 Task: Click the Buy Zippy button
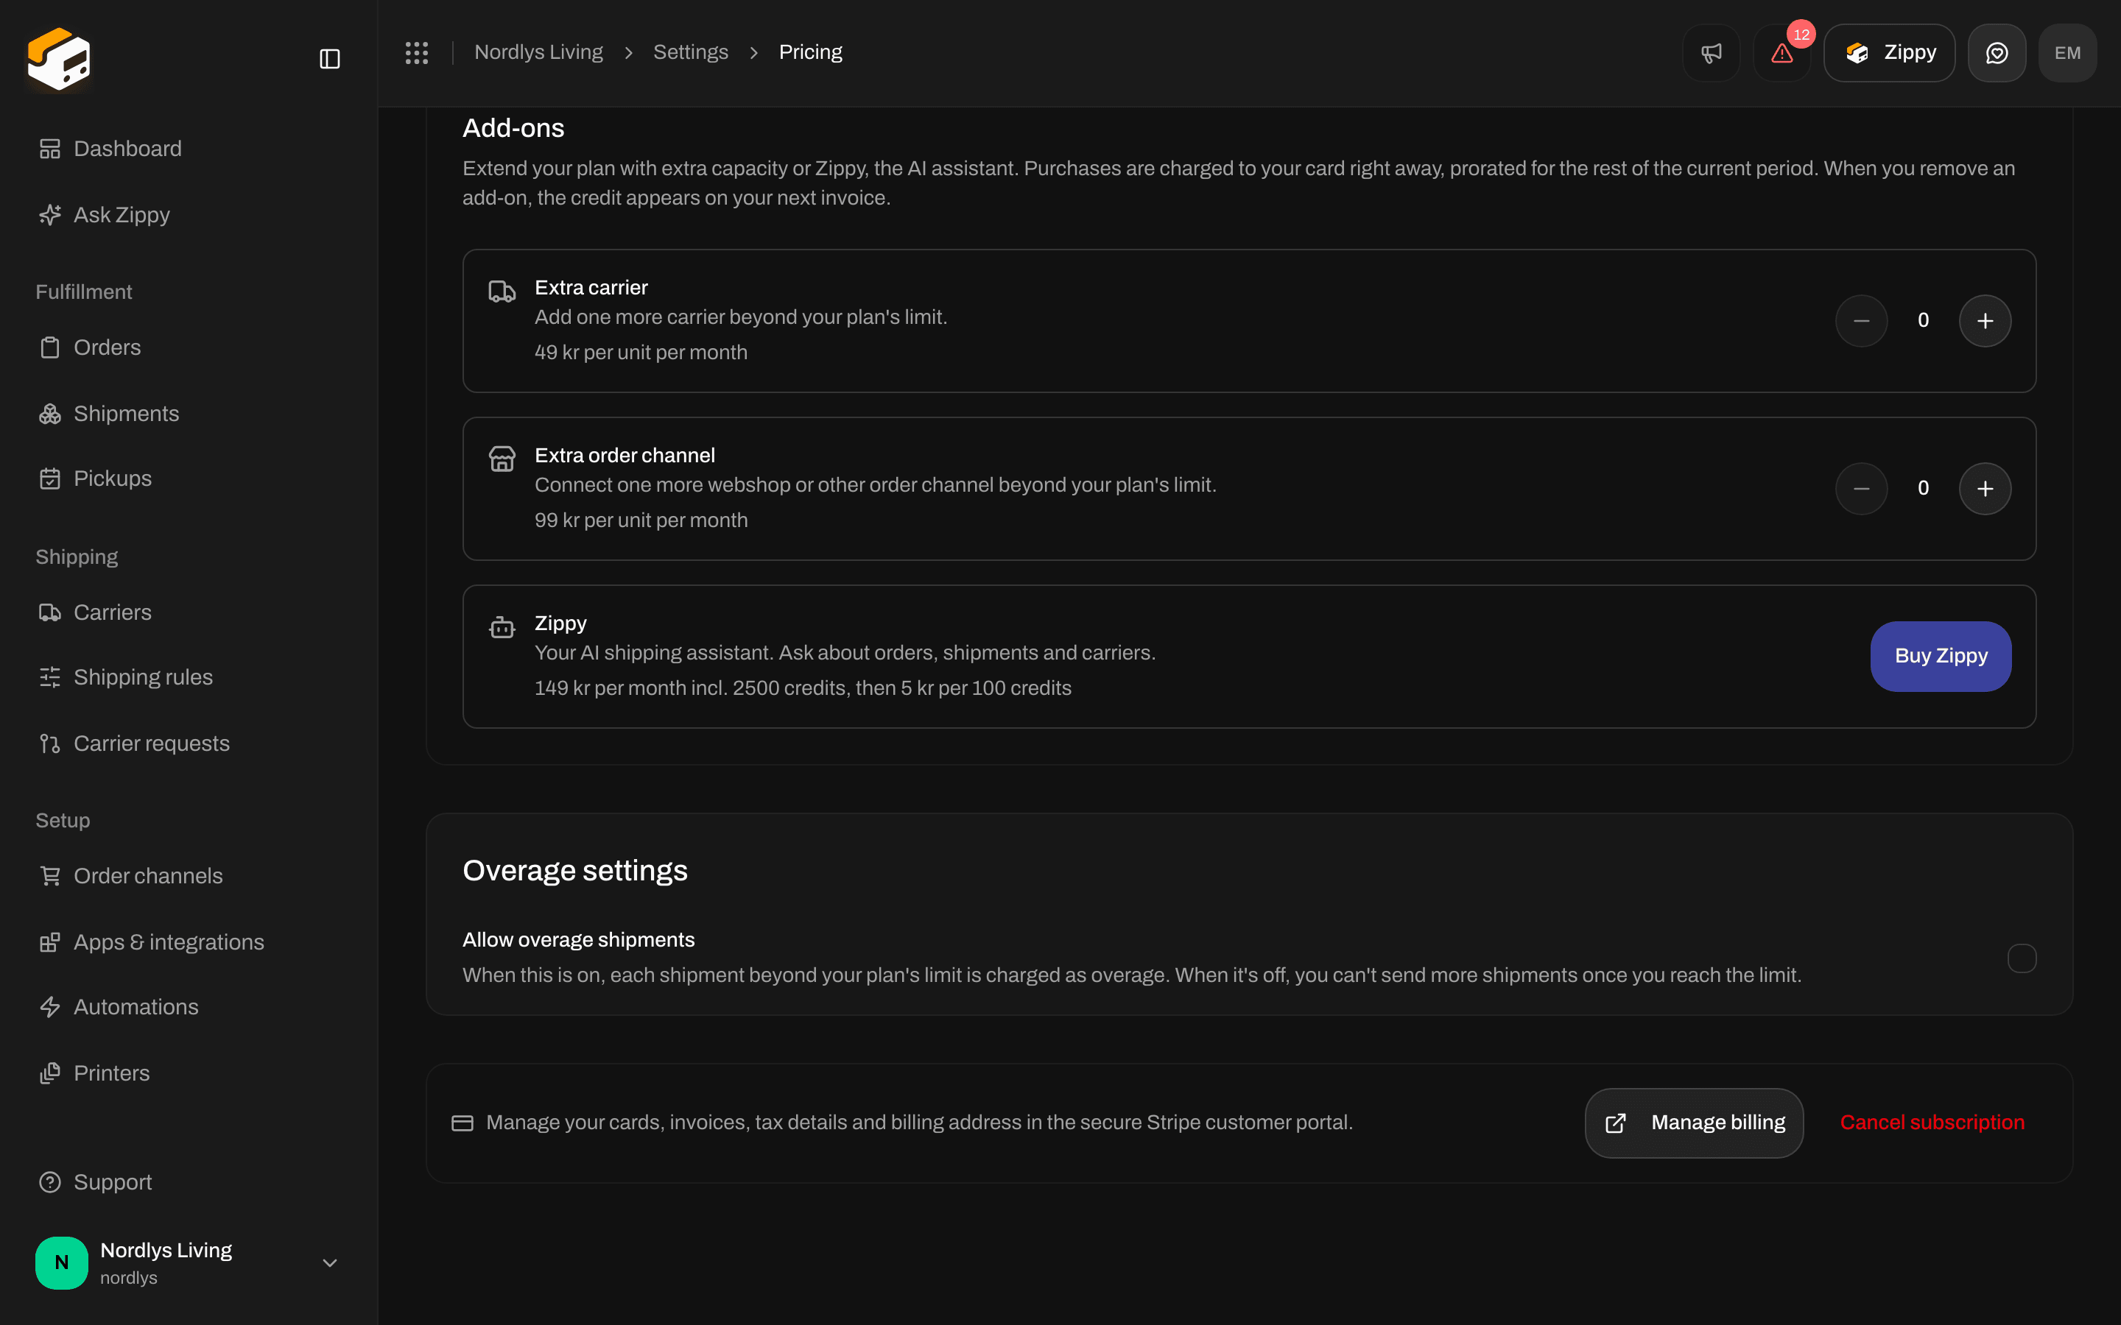click(1941, 657)
